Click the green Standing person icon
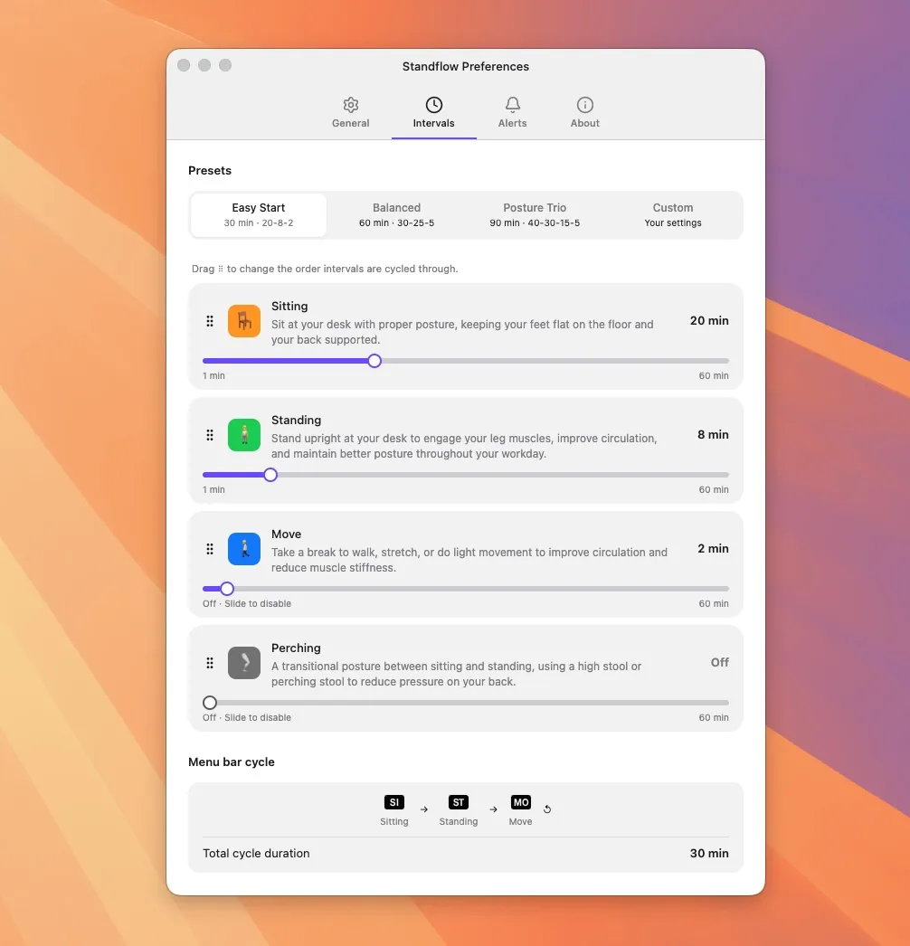910x946 pixels. tap(244, 435)
